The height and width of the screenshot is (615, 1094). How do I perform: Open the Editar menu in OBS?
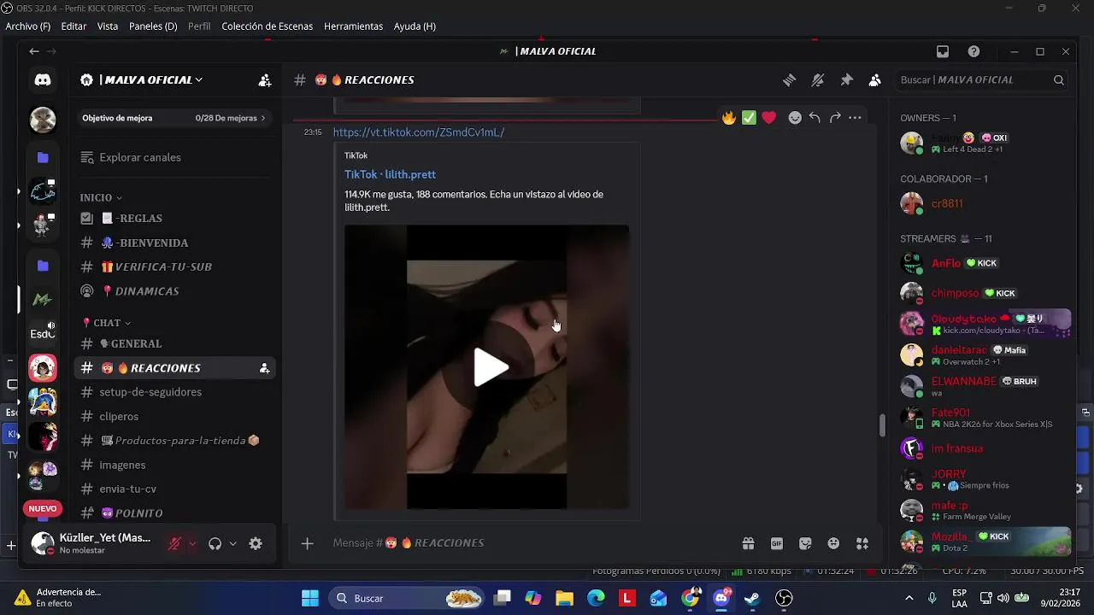[x=74, y=26]
